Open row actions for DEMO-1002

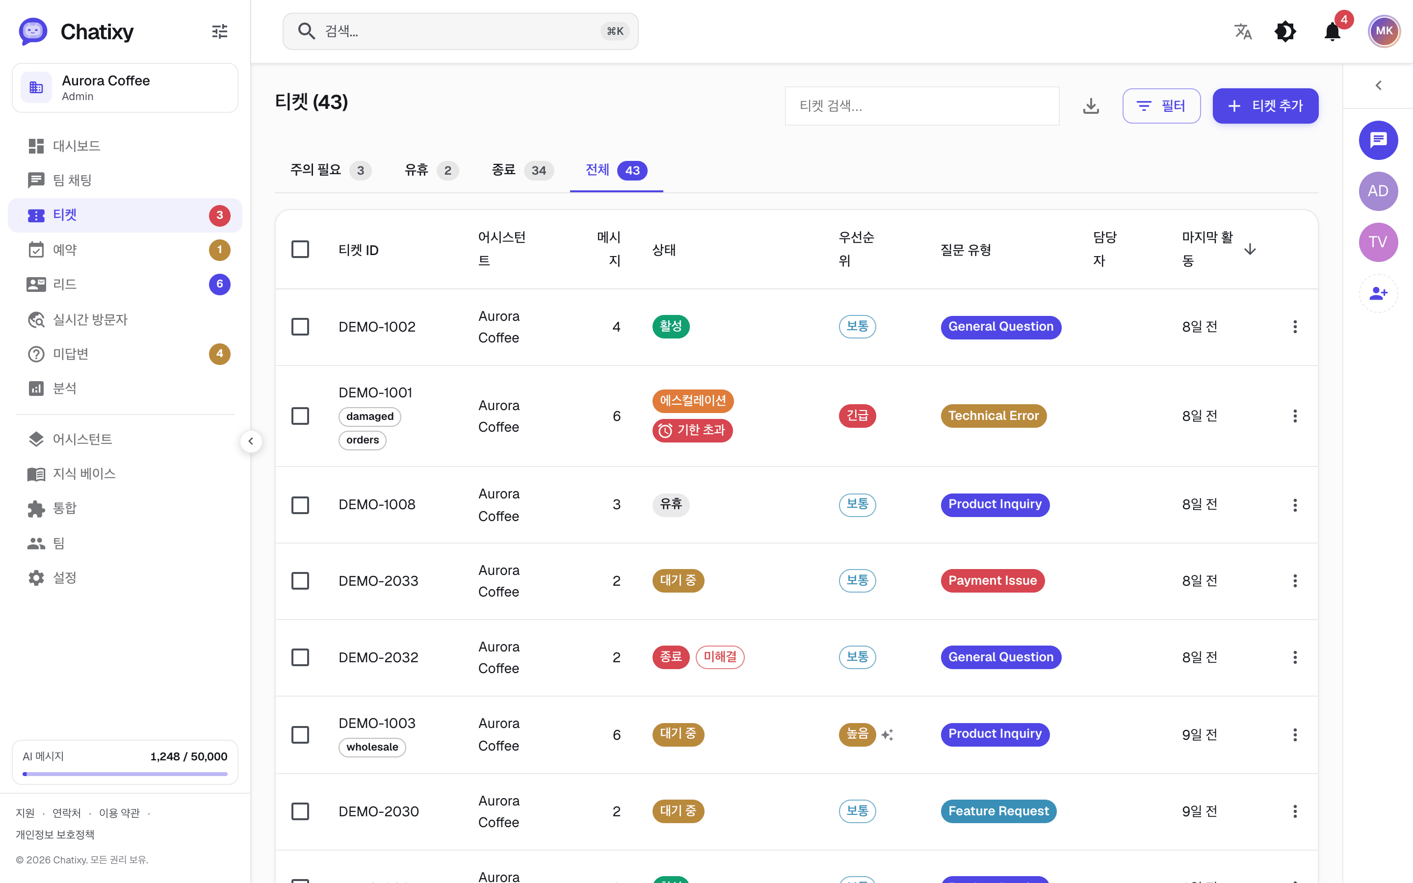pos(1294,327)
